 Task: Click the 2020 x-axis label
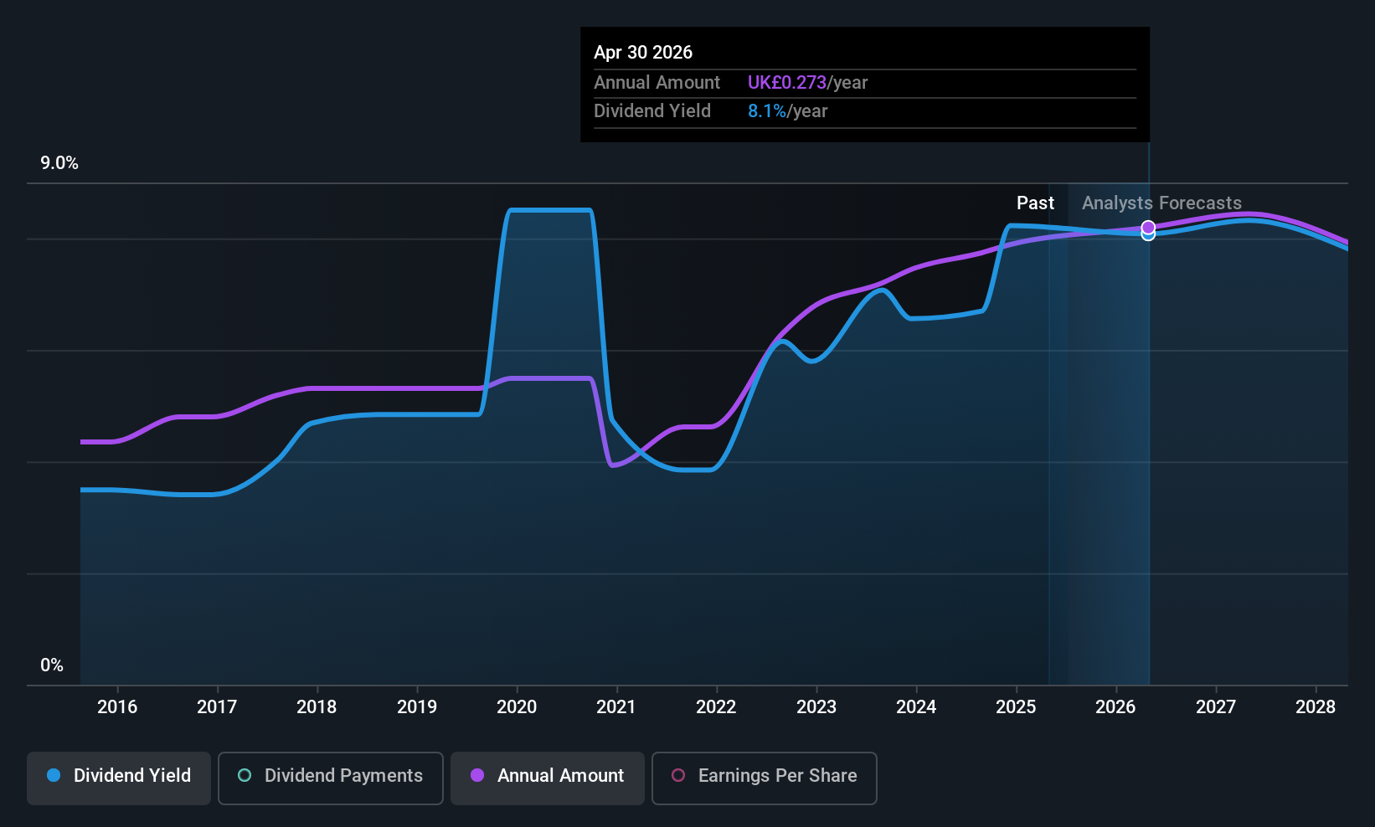pyautogui.click(x=517, y=706)
